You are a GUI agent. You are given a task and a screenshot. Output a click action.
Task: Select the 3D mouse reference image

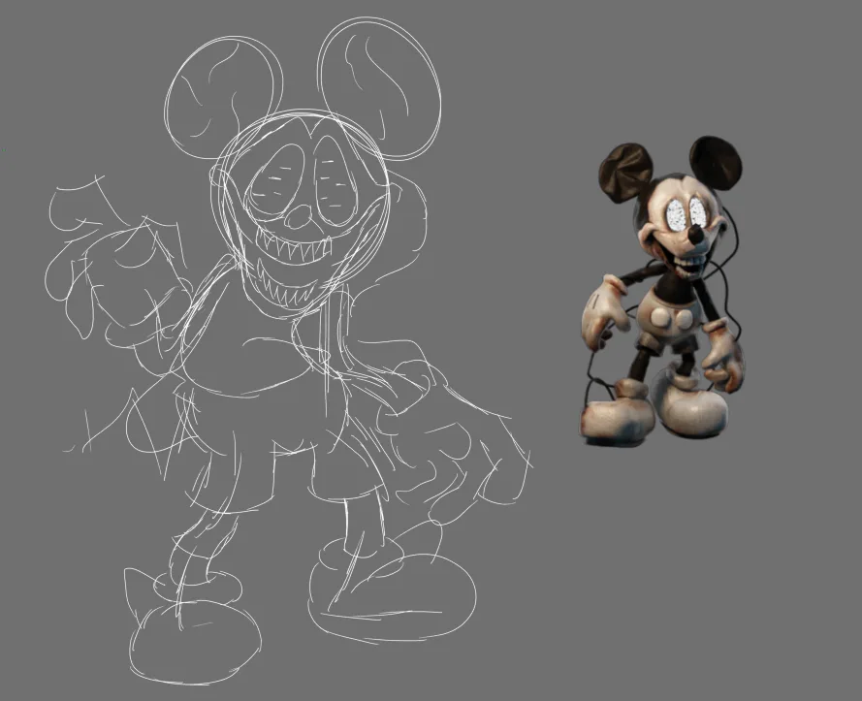662,290
